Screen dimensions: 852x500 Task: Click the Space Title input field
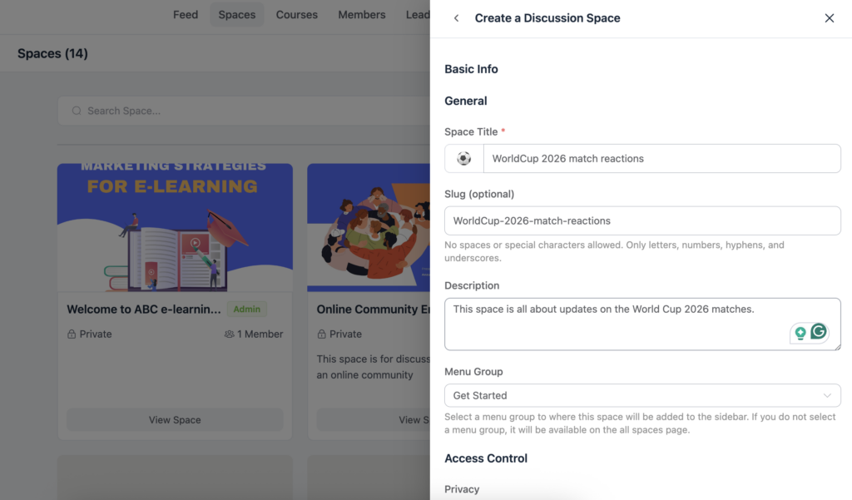click(x=661, y=159)
